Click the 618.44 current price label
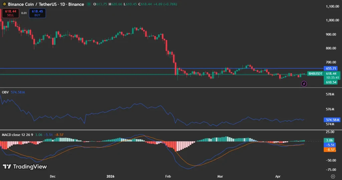The height and width of the screenshot is (180, 342). pyautogui.click(x=331, y=74)
